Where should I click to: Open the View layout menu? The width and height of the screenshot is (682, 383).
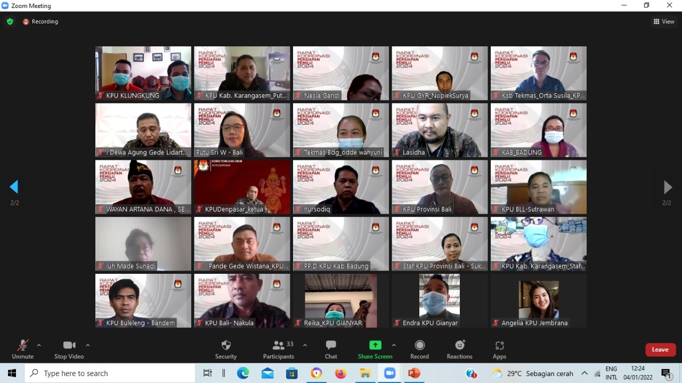(x=664, y=22)
